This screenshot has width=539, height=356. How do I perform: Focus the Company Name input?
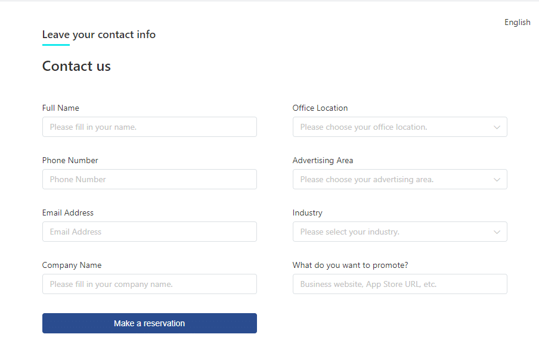149,284
